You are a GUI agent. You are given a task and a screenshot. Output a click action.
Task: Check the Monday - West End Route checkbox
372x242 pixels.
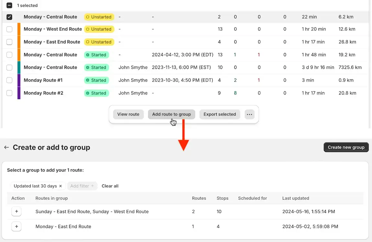[9, 29]
